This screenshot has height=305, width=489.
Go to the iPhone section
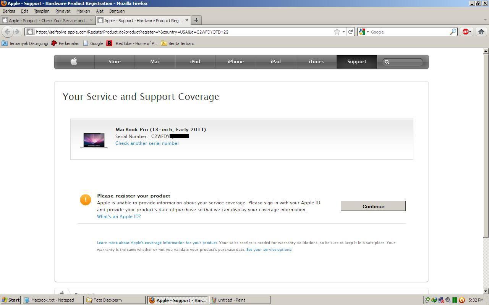point(236,61)
